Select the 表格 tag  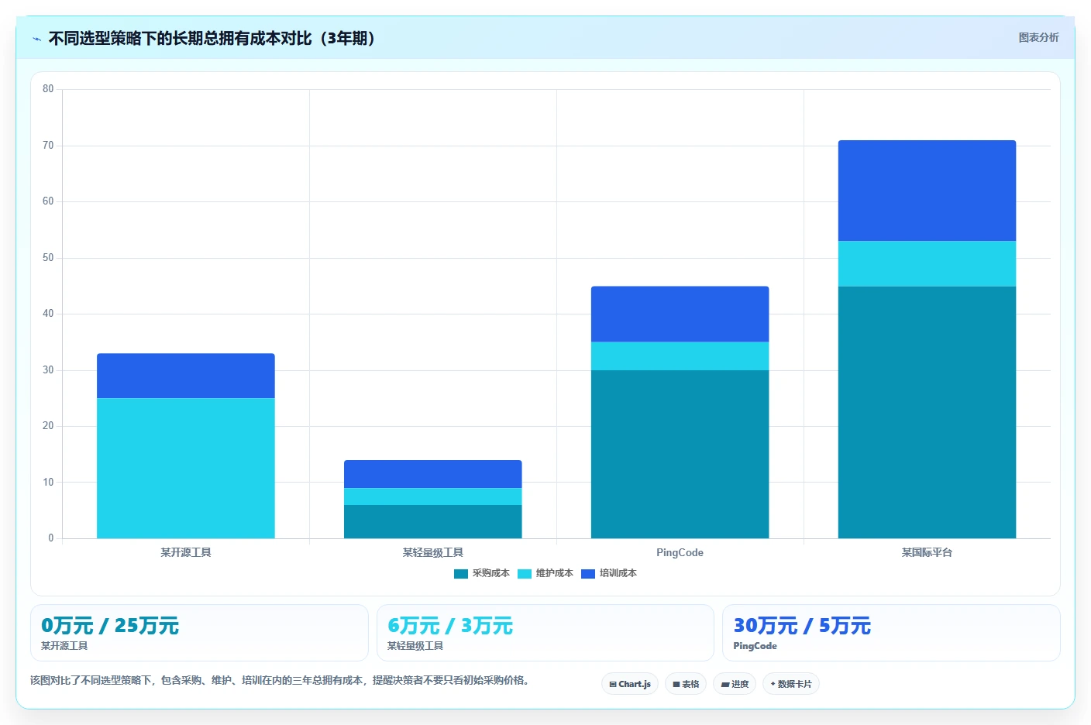coord(686,684)
